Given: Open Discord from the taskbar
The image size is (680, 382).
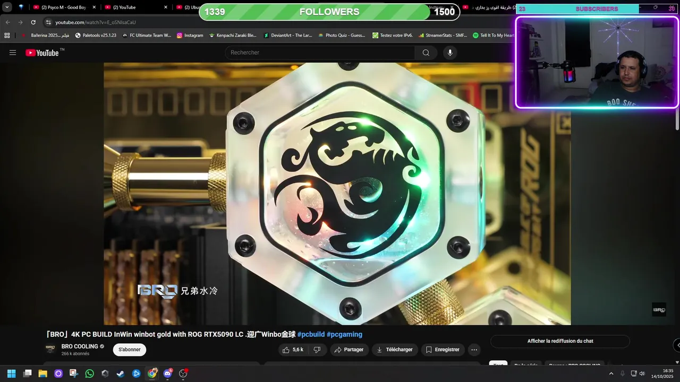Looking at the screenshot, I should 168,374.
